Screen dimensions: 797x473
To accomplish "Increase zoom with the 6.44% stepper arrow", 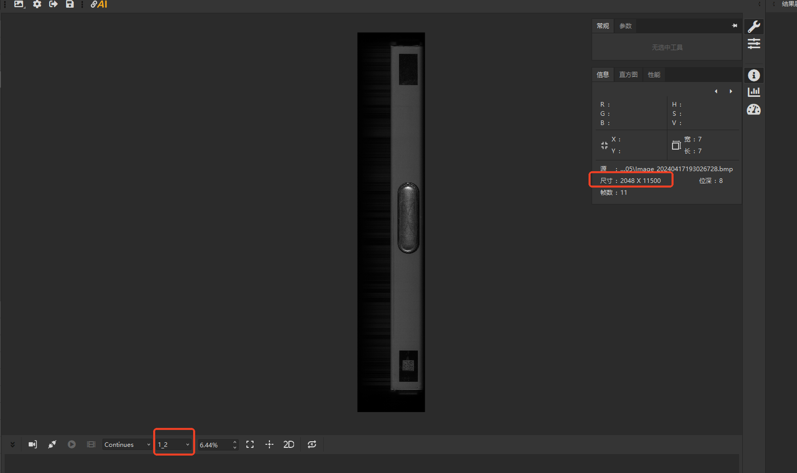I will [x=235, y=442].
